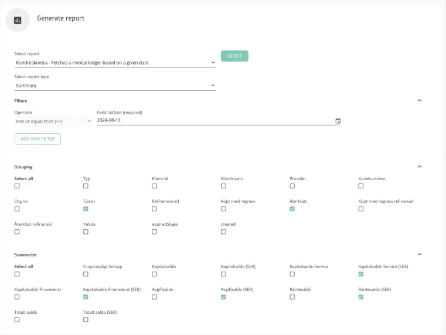
Task: Check the Totalt saldo (SEK) checkbox
Action: click(x=86, y=320)
